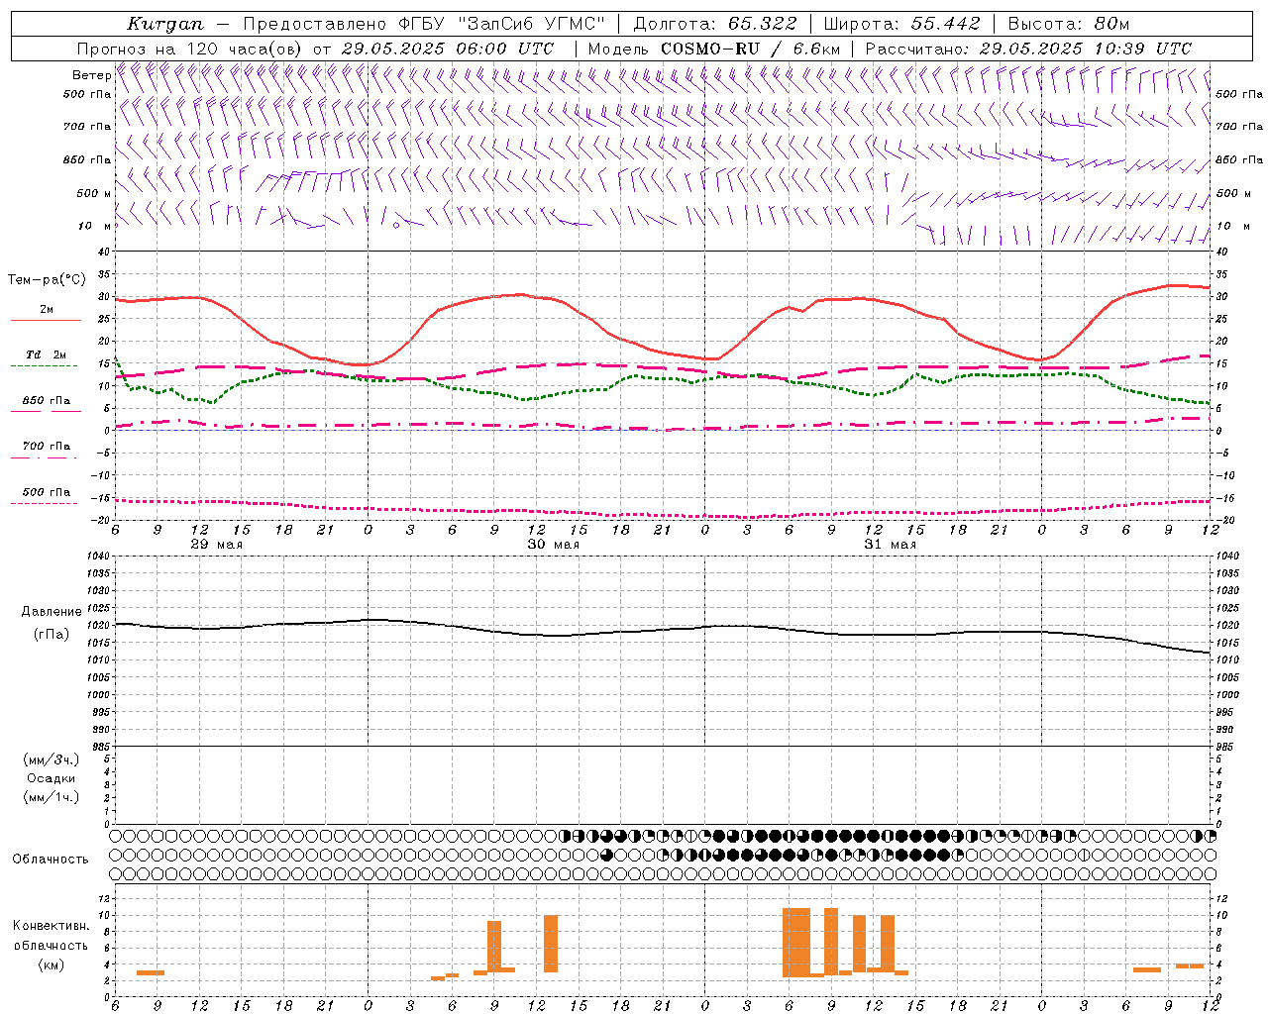Click the "30 мая" date label
The image size is (1268, 1014).
coord(554,545)
